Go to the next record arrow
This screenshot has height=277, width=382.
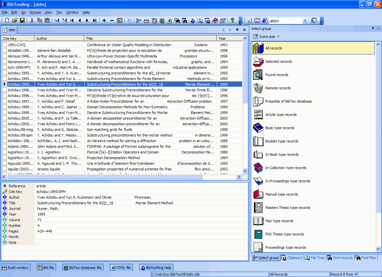point(87,21)
